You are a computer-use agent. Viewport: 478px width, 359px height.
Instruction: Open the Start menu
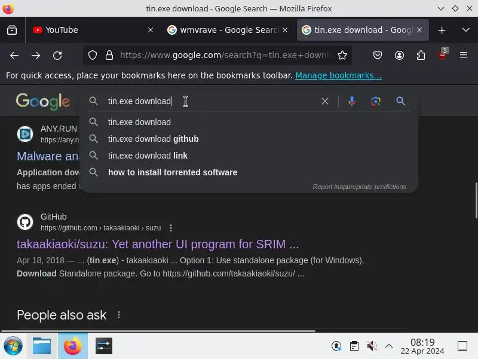[13, 346]
